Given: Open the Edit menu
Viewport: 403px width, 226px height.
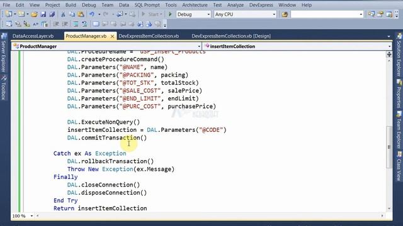Looking at the screenshot, I should point(20,5).
